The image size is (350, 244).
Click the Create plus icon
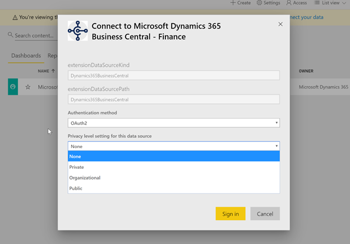[x=233, y=3]
